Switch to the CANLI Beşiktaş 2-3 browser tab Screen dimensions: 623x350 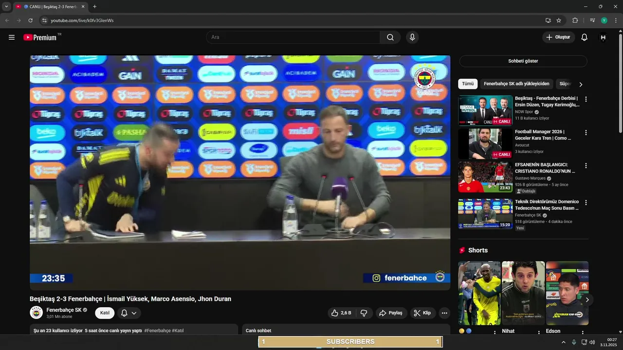click(x=50, y=7)
